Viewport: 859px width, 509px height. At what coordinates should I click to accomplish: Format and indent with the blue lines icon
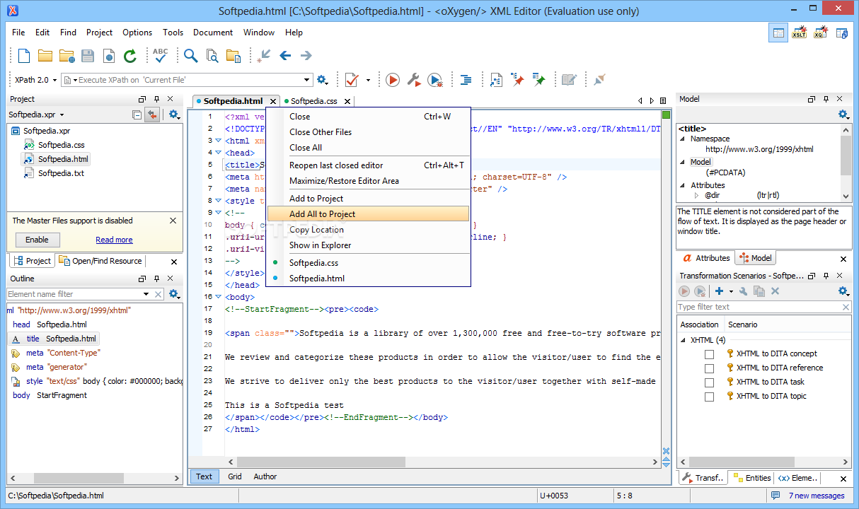coord(466,80)
